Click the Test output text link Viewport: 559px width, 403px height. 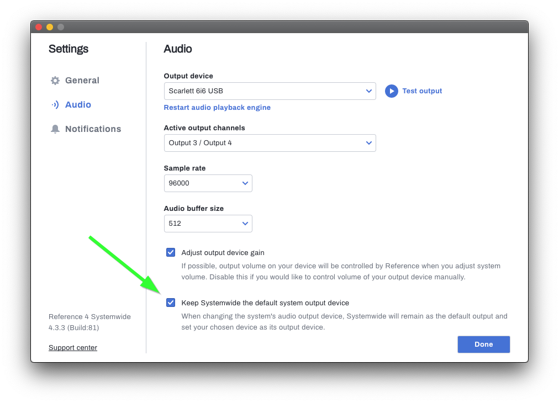(422, 91)
